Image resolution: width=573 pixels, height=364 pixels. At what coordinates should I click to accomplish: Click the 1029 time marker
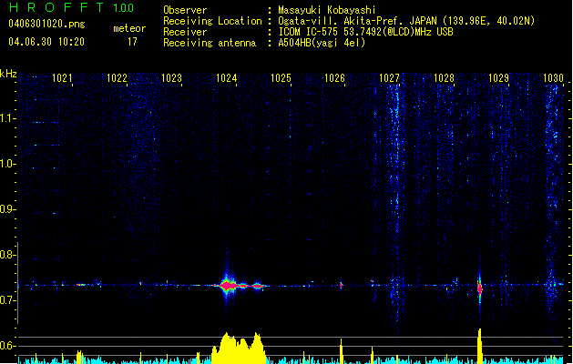pyautogui.click(x=498, y=78)
